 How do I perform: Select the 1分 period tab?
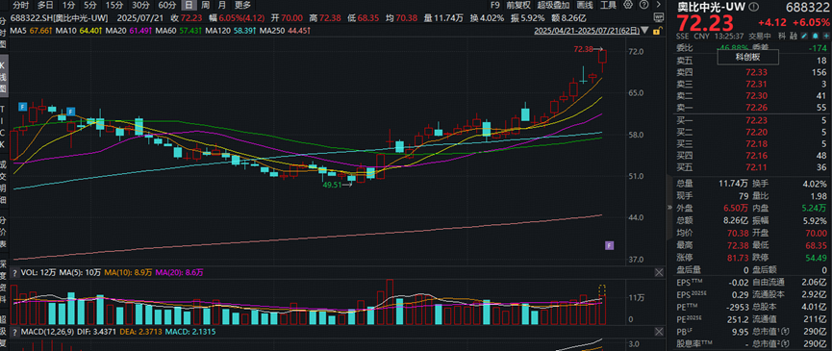point(68,6)
